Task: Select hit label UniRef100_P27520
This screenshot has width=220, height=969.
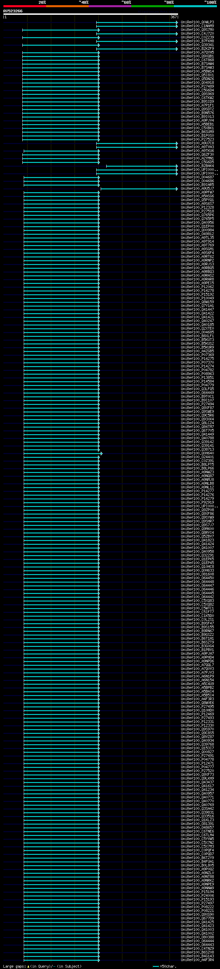Action: (x=197, y=771)
